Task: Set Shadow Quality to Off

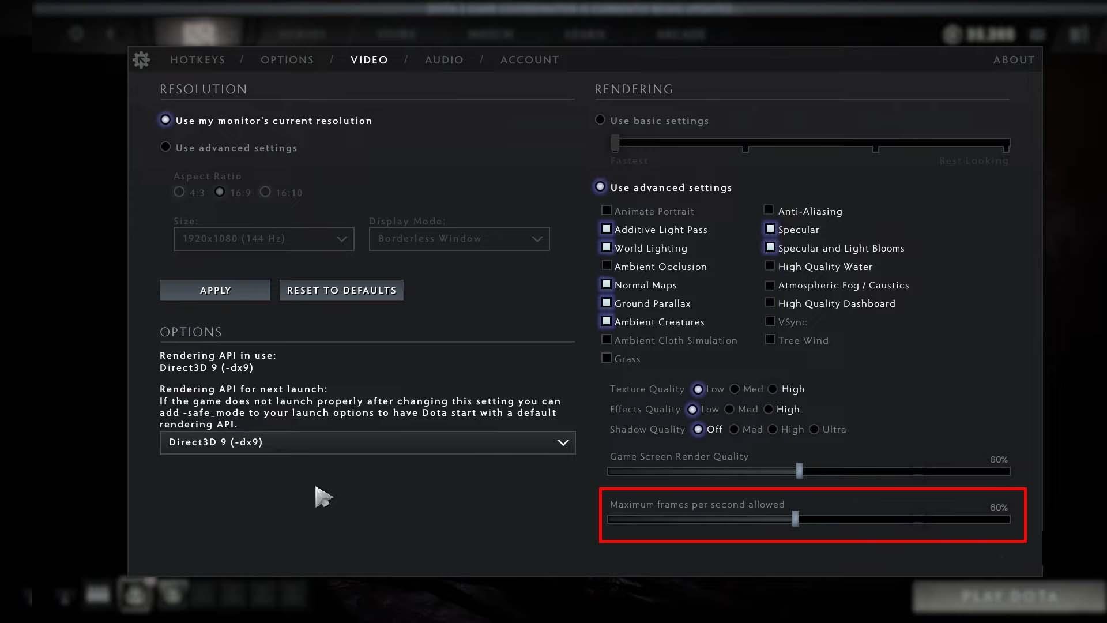Action: coord(698,430)
